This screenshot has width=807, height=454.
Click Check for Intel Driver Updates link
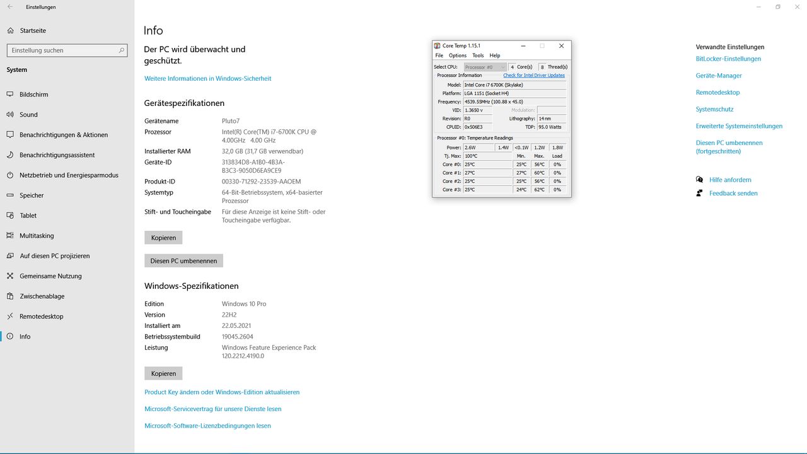534,75
